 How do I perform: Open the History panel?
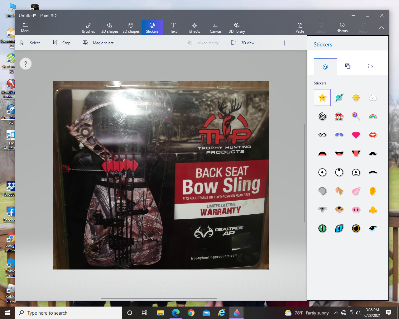click(x=342, y=28)
